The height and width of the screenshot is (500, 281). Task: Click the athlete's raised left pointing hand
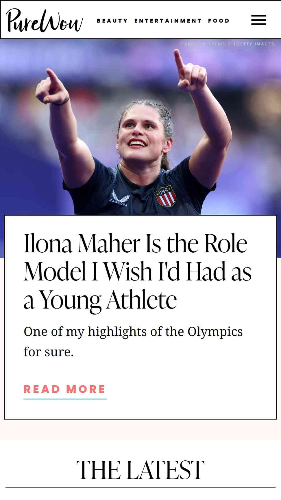coord(189,71)
